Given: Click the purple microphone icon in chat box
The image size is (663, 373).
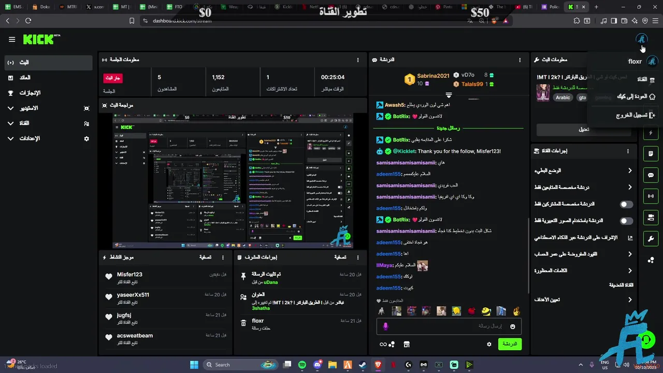Looking at the screenshot, I should tap(385, 326).
